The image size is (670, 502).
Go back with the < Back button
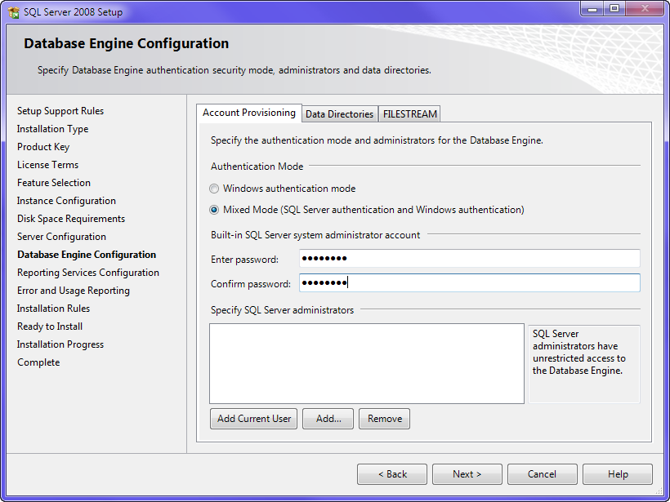click(x=392, y=474)
